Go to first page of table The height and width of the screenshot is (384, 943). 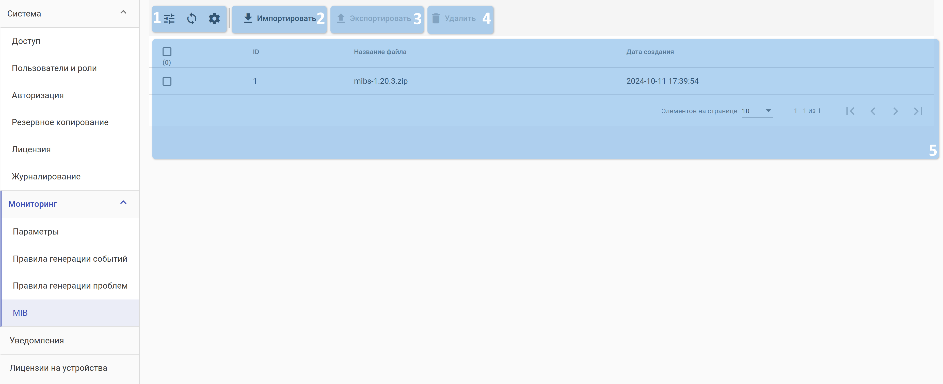click(850, 111)
